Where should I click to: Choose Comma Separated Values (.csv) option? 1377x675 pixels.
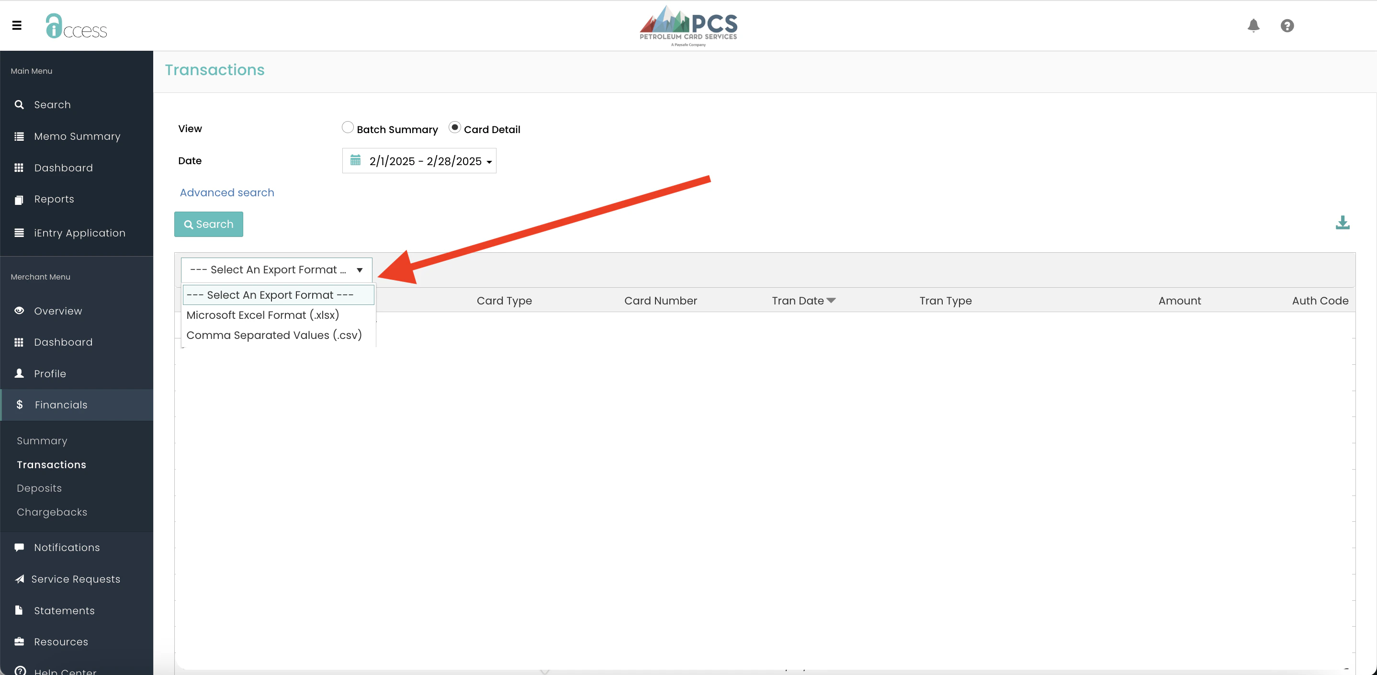(x=274, y=335)
